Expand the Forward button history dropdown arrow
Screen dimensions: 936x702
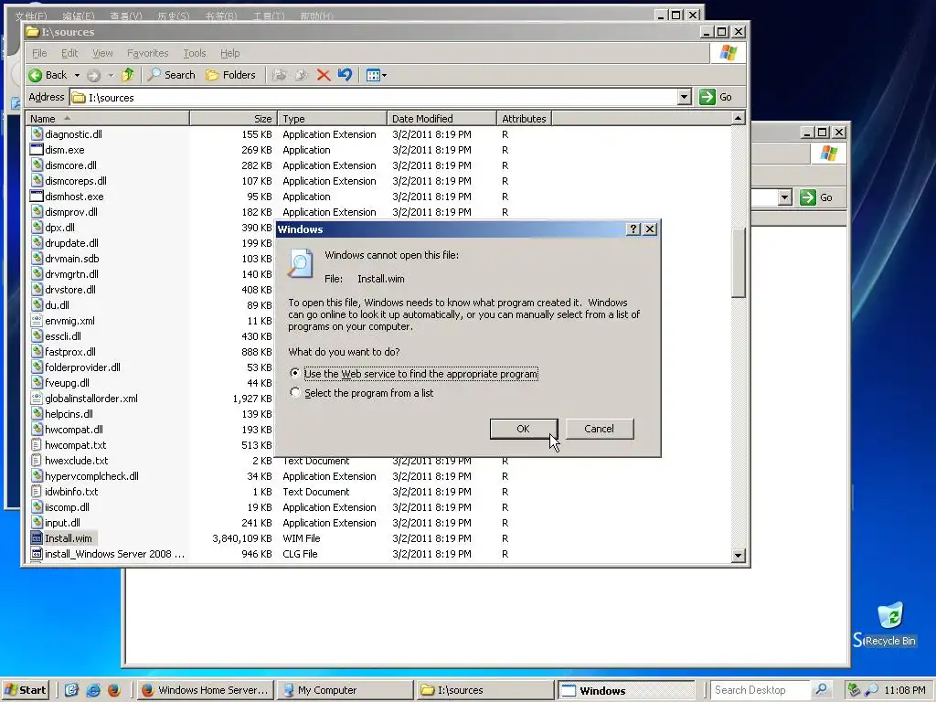[x=111, y=75]
